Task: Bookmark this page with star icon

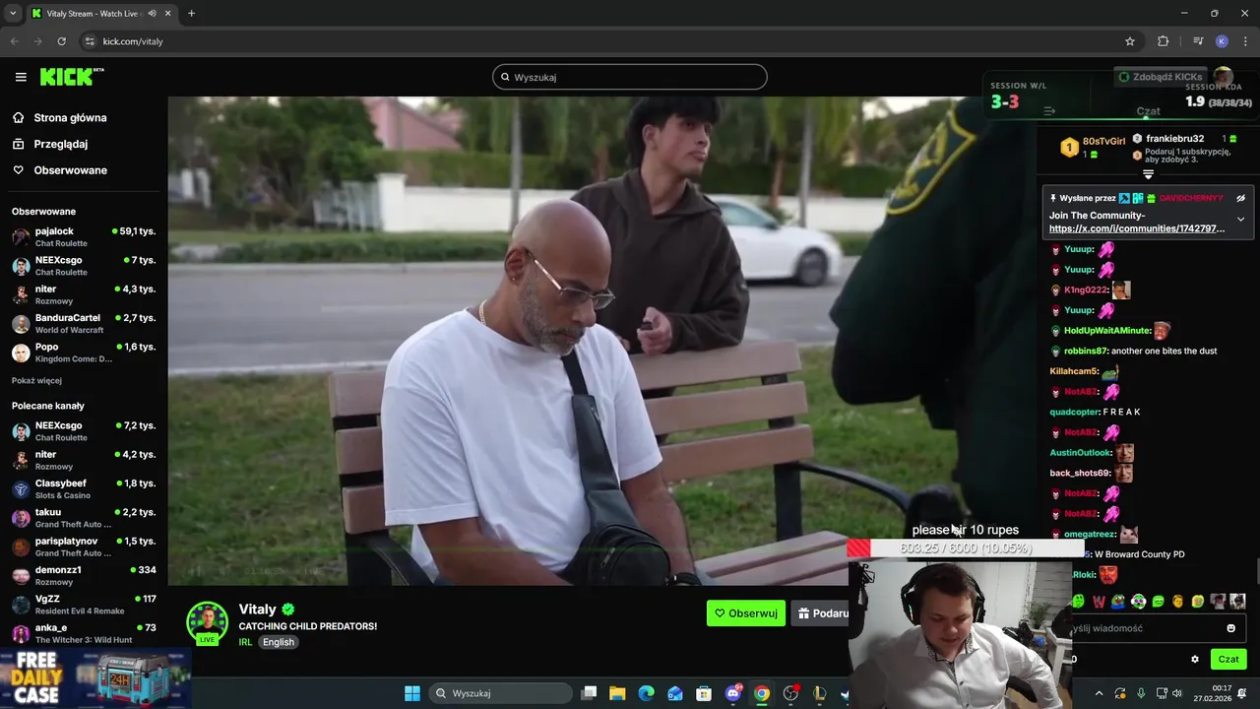Action: coord(1130,41)
